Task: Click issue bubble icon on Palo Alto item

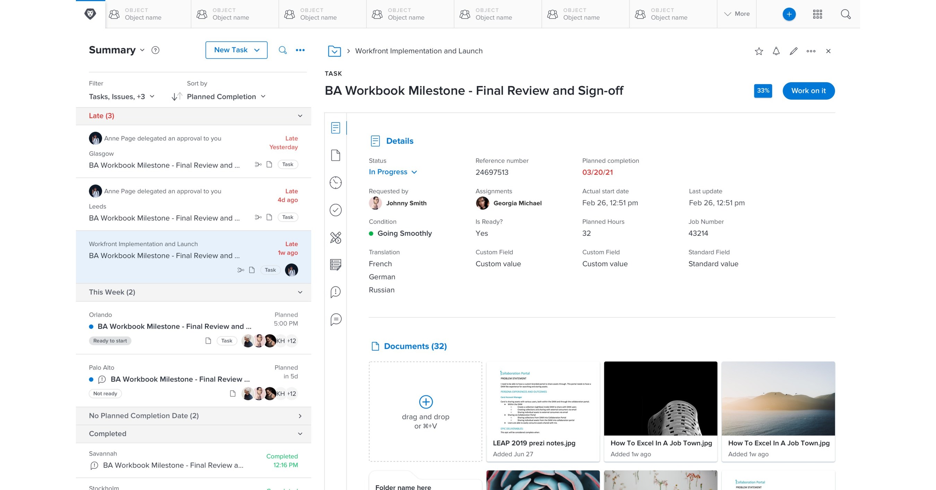Action: [102, 379]
